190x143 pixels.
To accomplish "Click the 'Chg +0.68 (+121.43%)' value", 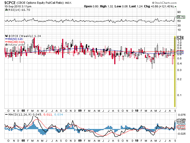I will pyautogui.click(x=159, y=6).
